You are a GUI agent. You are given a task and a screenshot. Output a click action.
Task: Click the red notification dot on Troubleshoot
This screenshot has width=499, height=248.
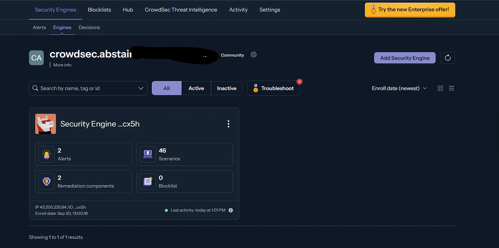(299, 81)
